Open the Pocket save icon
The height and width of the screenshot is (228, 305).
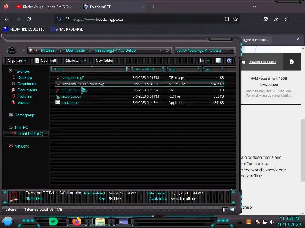[265, 19]
